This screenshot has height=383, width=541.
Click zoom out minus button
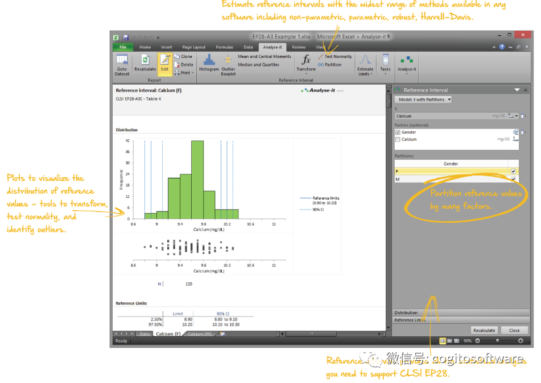point(477,340)
